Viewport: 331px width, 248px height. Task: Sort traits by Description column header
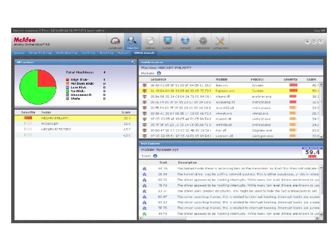pyautogui.click(x=187, y=162)
